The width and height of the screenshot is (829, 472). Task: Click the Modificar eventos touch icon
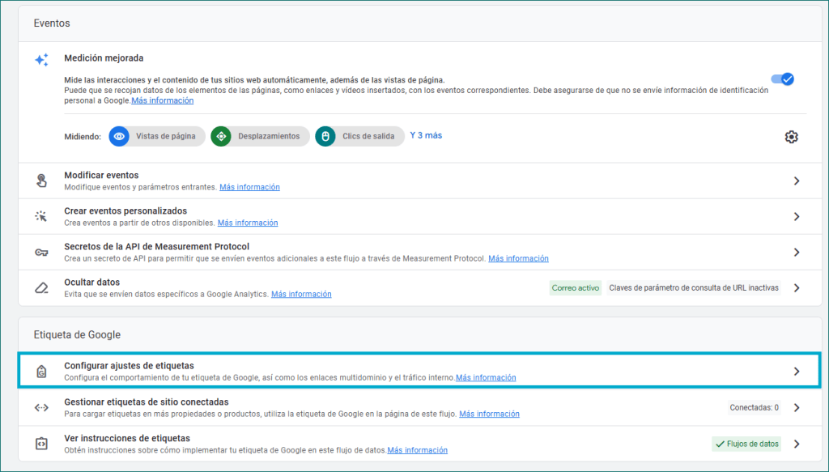coord(41,181)
